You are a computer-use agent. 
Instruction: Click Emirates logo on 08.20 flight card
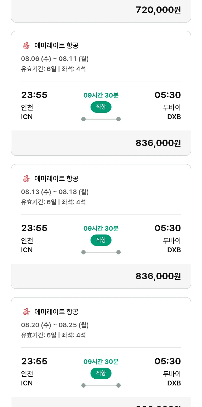[26, 312]
